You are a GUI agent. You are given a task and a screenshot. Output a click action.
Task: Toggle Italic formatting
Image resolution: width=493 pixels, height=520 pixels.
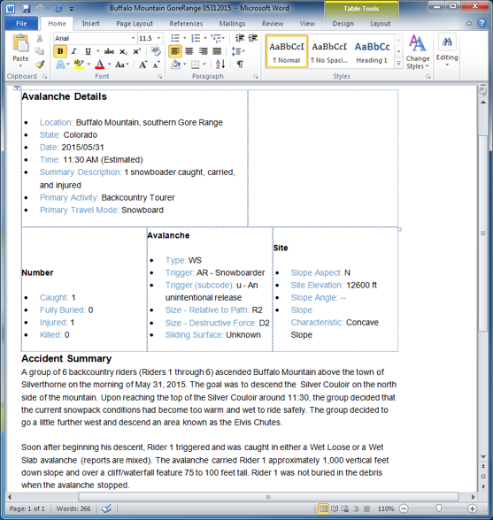[73, 51]
